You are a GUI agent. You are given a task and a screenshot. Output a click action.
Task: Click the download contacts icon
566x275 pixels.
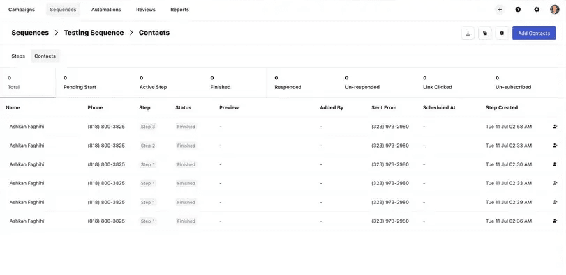point(468,33)
